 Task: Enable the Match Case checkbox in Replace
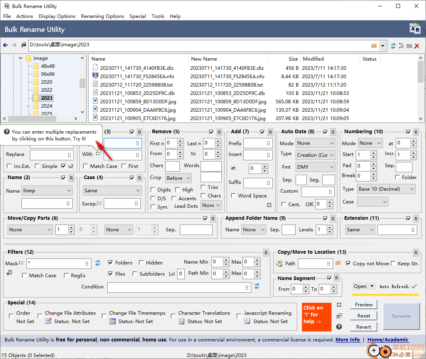[x=85, y=166]
